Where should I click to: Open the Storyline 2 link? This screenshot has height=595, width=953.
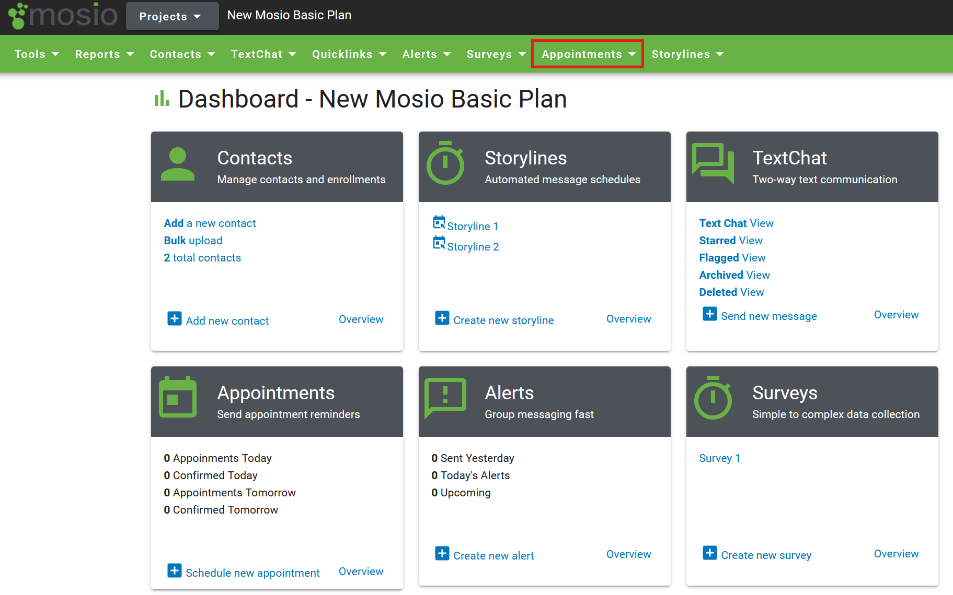[x=473, y=247]
